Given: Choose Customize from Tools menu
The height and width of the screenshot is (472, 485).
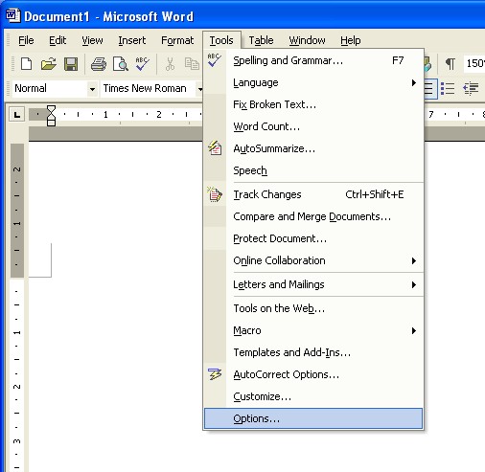Looking at the screenshot, I should pos(314,396).
